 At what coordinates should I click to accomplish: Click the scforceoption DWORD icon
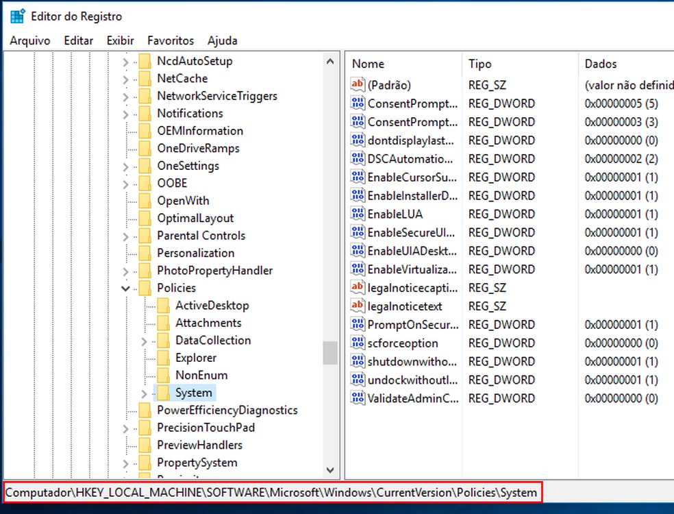point(358,343)
